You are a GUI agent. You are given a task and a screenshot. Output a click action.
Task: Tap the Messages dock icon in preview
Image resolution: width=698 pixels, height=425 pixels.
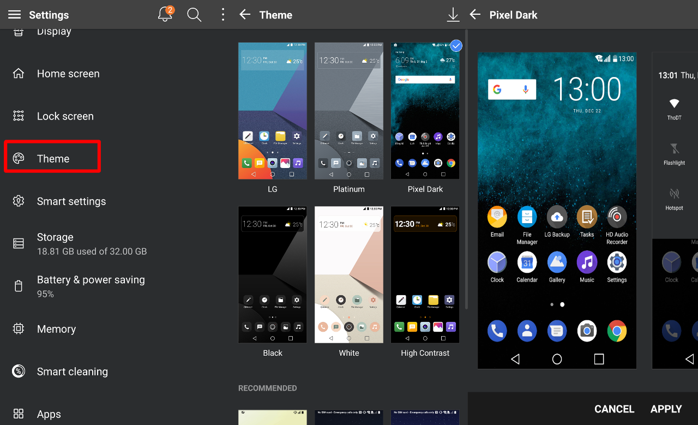pyautogui.click(x=557, y=331)
